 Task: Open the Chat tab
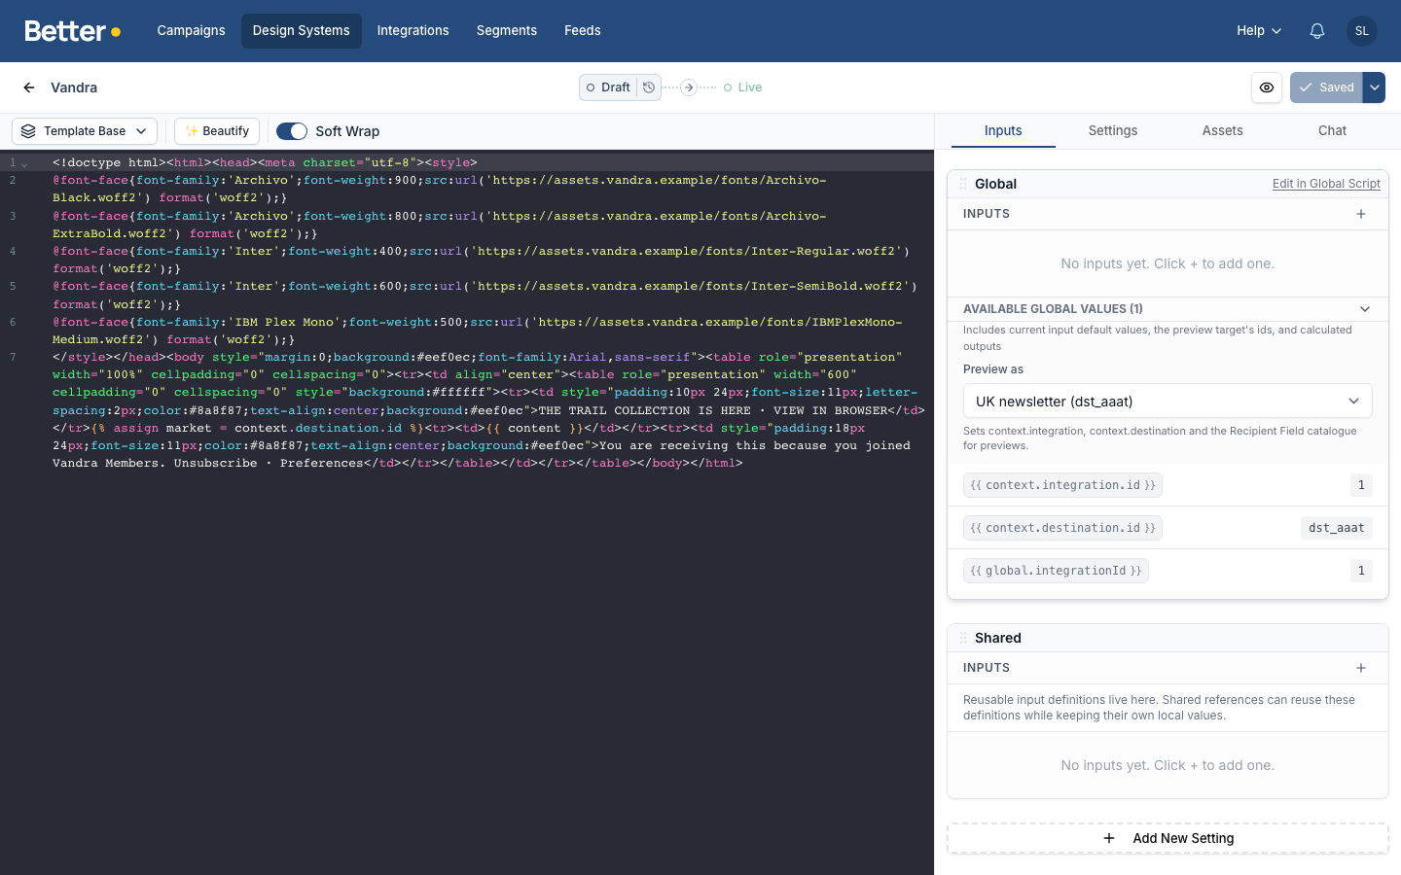[x=1333, y=131]
